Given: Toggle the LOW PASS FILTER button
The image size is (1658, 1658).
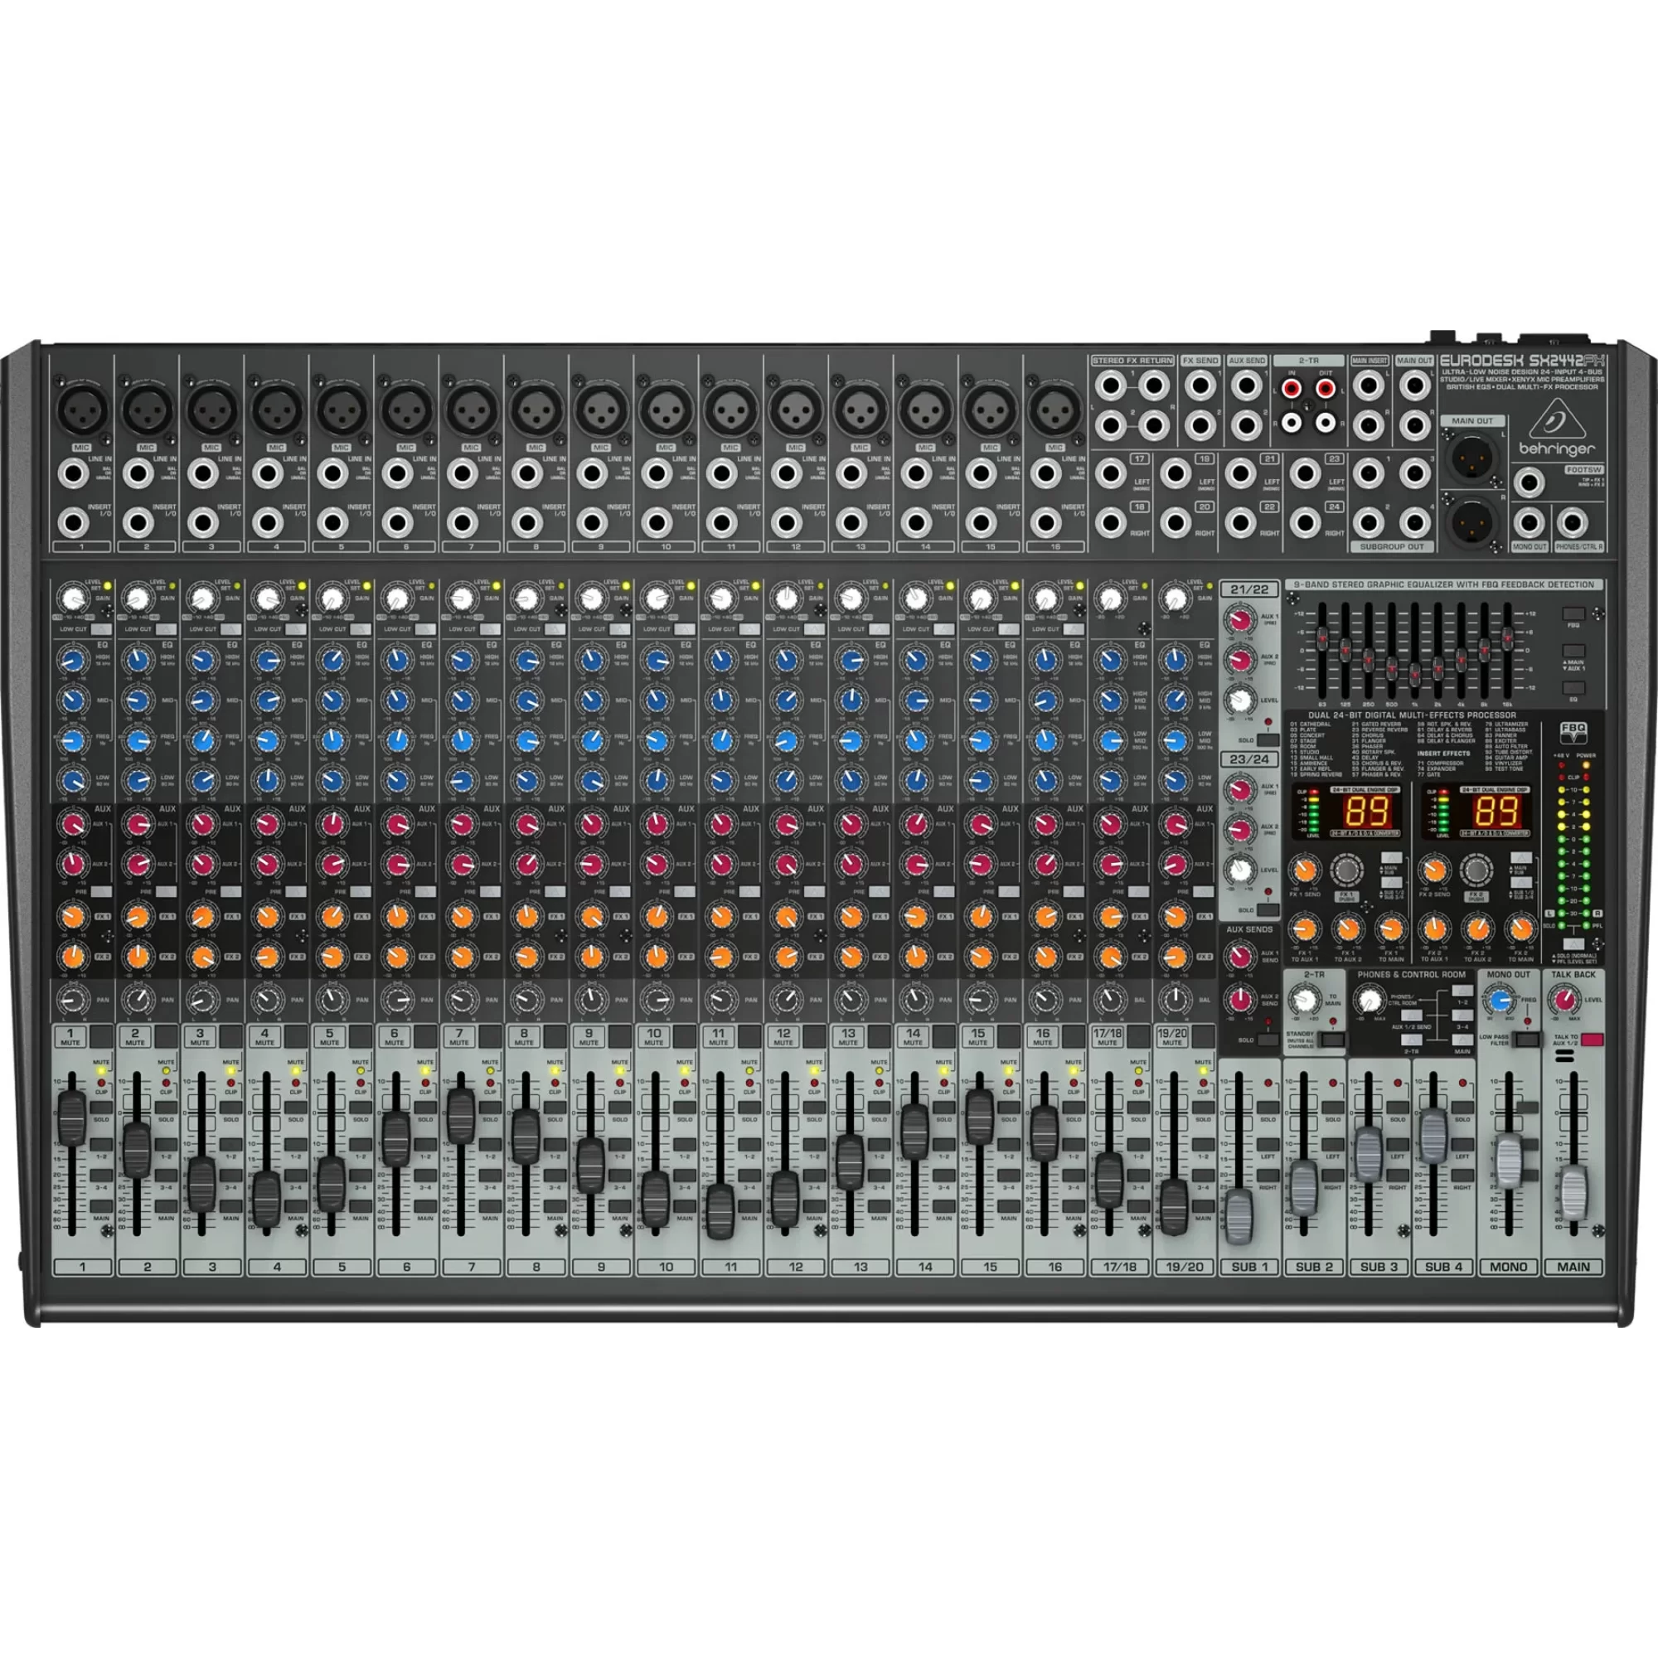Looking at the screenshot, I should (x=1526, y=1040).
